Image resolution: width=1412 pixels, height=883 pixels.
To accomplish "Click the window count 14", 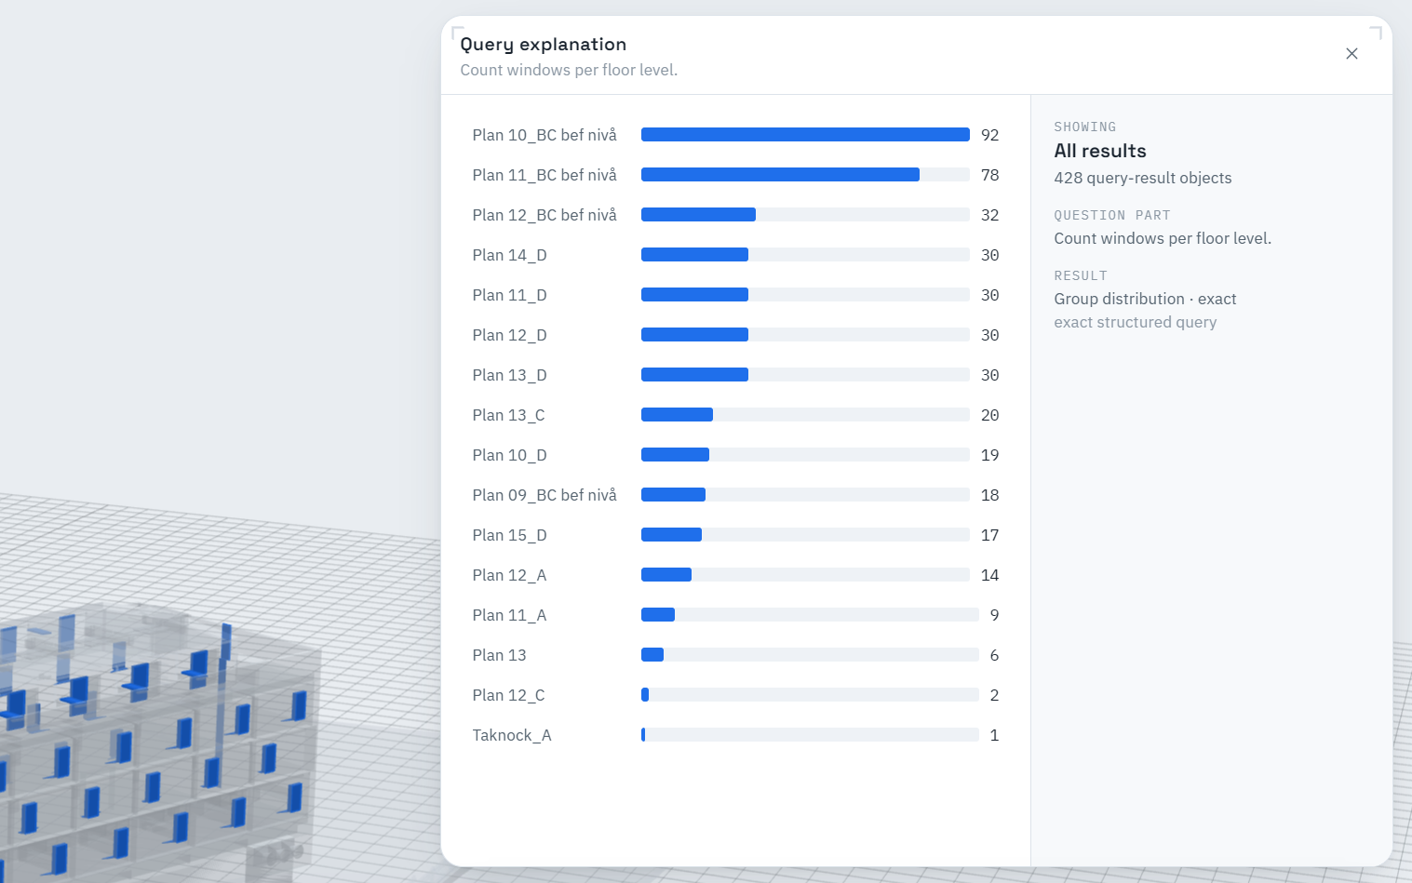I will click(x=989, y=575).
